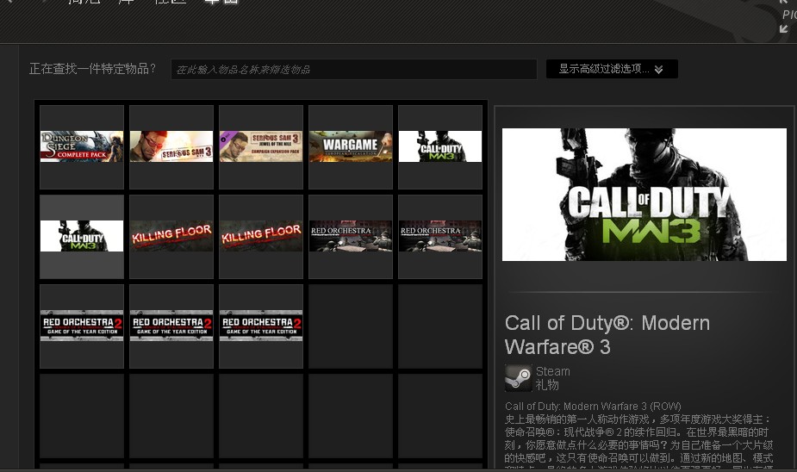
Task: Click the diagonal arrow icon at top right
Action: click(x=784, y=29)
